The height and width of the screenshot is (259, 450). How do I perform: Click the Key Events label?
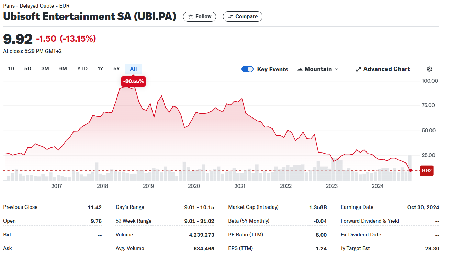click(272, 69)
